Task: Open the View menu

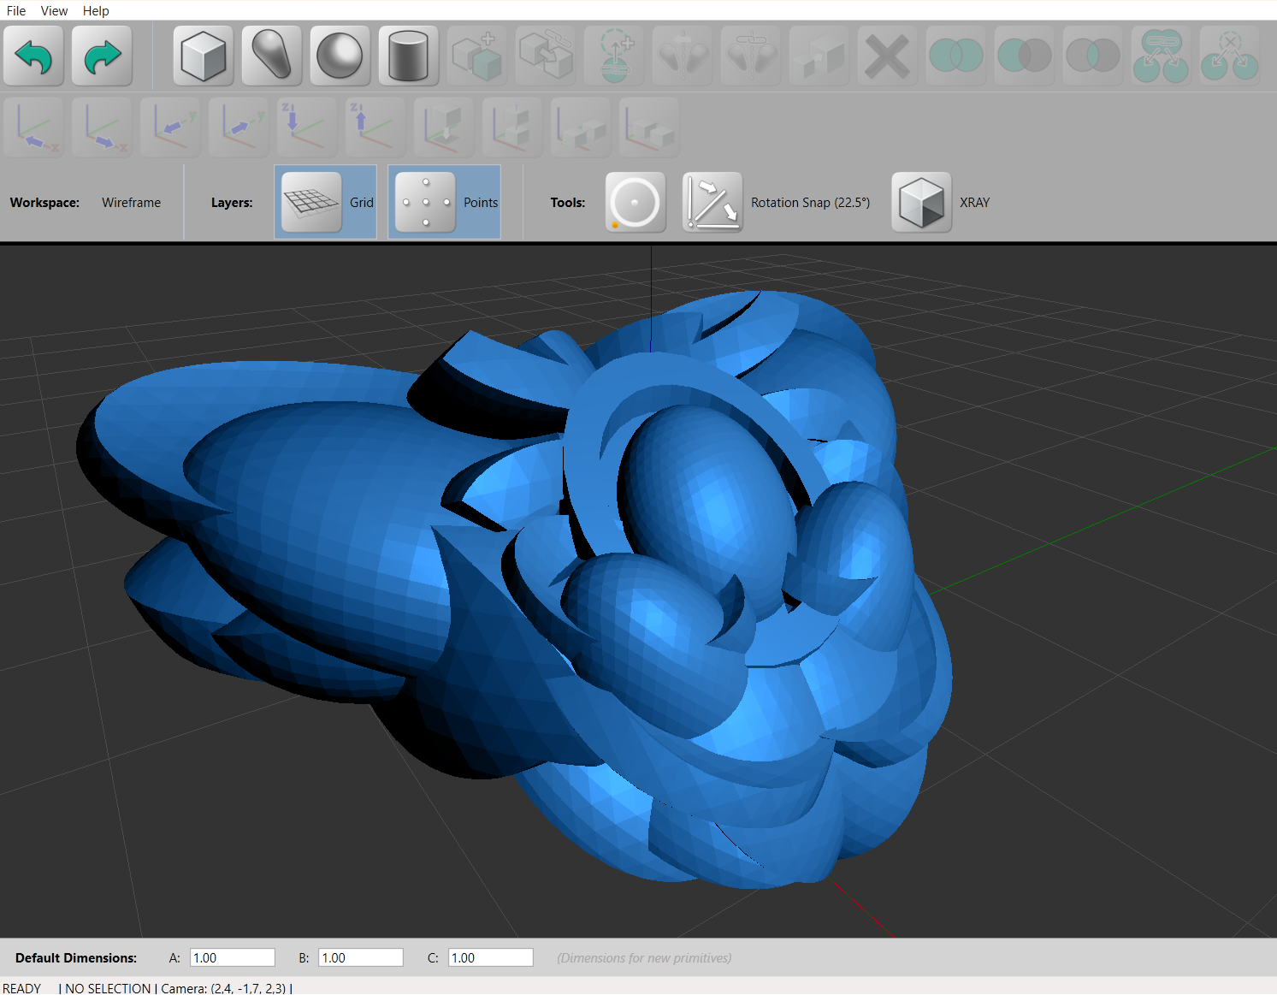Action: (54, 10)
